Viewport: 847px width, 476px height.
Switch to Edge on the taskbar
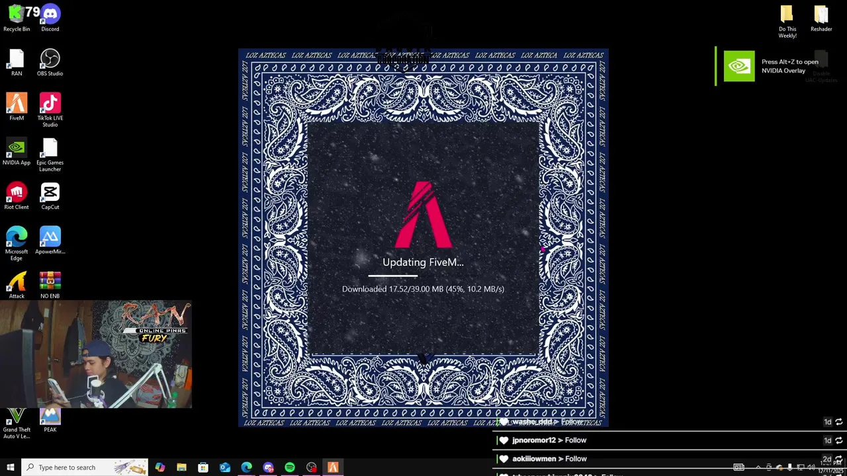click(246, 467)
